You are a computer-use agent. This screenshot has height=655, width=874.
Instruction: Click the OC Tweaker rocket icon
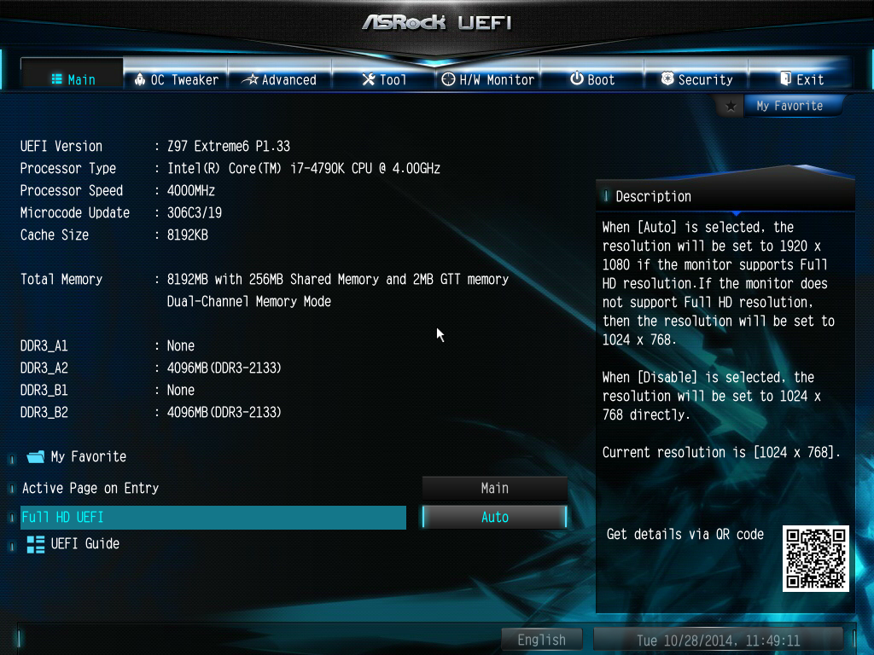pyautogui.click(x=140, y=79)
